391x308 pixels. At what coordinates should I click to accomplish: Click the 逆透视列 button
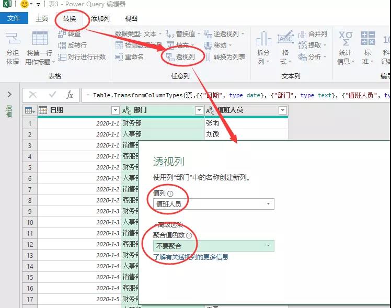coord(224,33)
